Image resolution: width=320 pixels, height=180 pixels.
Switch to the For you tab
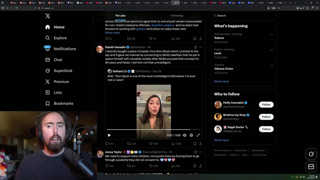point(120,15)
